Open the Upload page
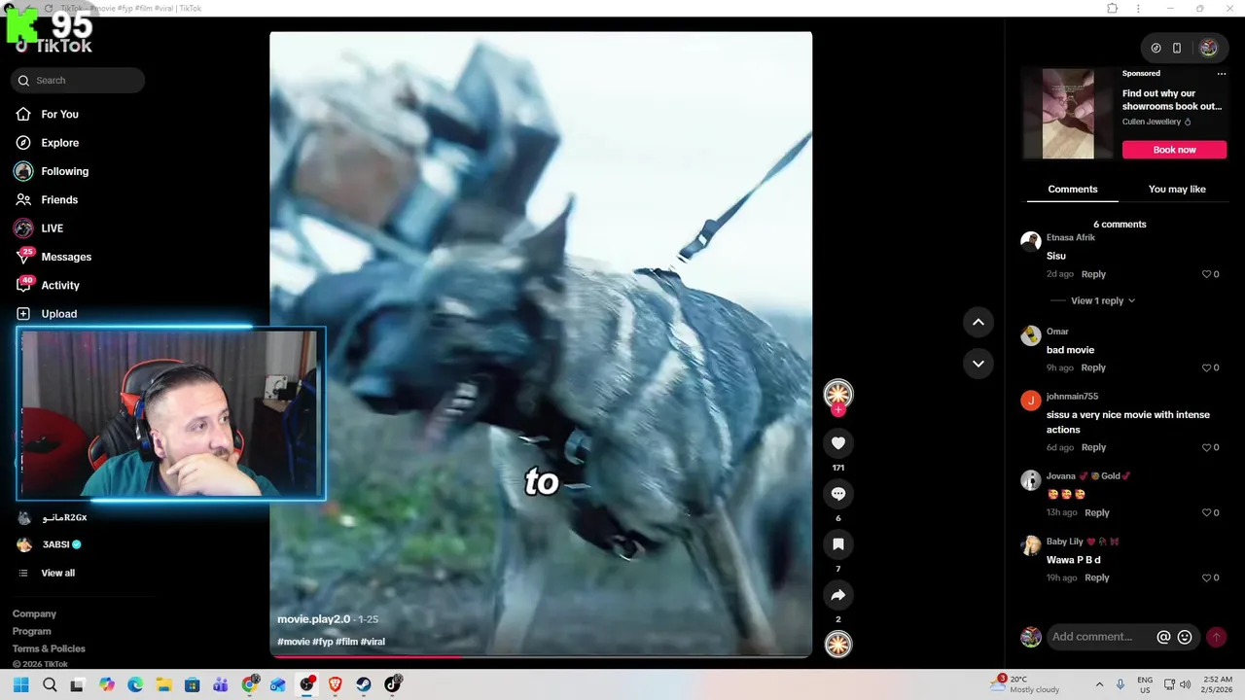Screen dimensions: 1245x700 click(x=58, y=314)
